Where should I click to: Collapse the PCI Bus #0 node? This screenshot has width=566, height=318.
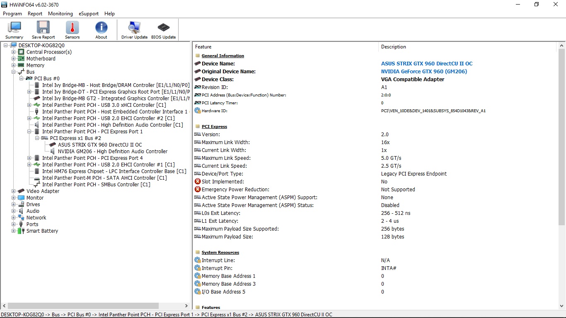(x=22, y=79)
